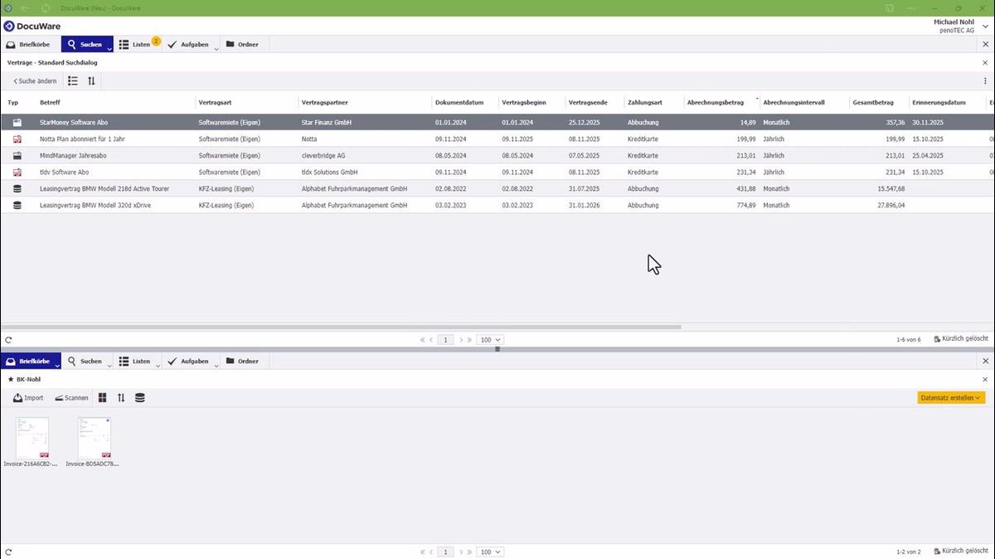This screenshot has height=559, width=995.
Task: Open the Listen tab with badge
Action: pos(137,44)
